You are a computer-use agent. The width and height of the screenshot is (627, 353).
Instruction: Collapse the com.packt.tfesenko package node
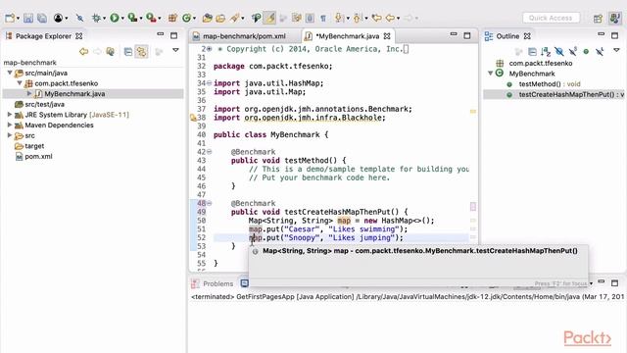pyautogui.click(x=20, y=83)
